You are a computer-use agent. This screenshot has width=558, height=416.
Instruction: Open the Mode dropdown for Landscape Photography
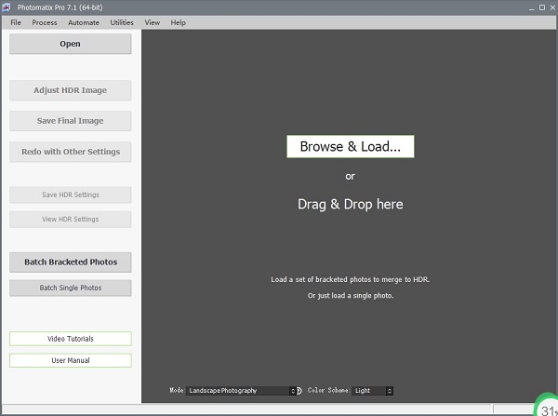pyautogui.click(x=242, y=391)
